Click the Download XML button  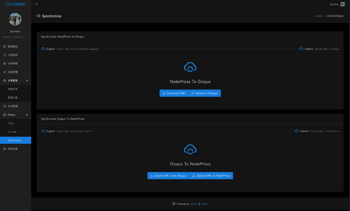(174, 93)
